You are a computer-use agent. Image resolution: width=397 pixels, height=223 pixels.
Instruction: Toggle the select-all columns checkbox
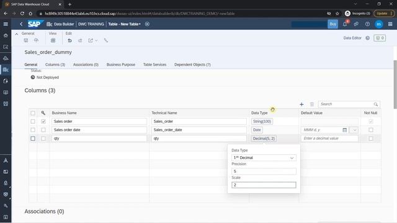coord(33,113)
